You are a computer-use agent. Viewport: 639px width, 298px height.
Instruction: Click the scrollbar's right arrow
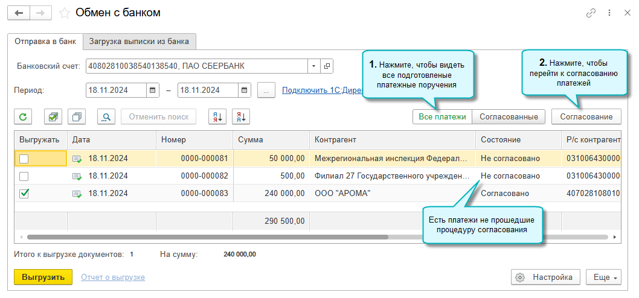click(615, 237)
